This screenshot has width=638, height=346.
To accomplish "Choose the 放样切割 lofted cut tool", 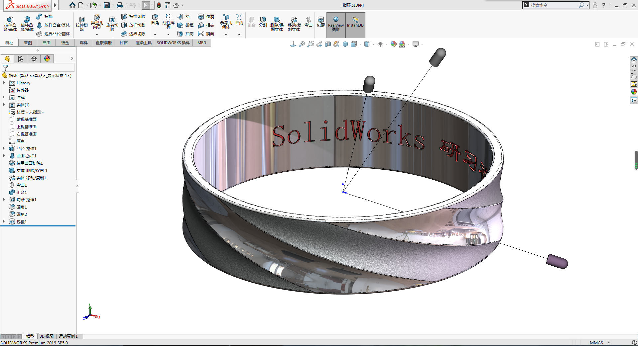I will pyautogui.click(x=133, y=25).
